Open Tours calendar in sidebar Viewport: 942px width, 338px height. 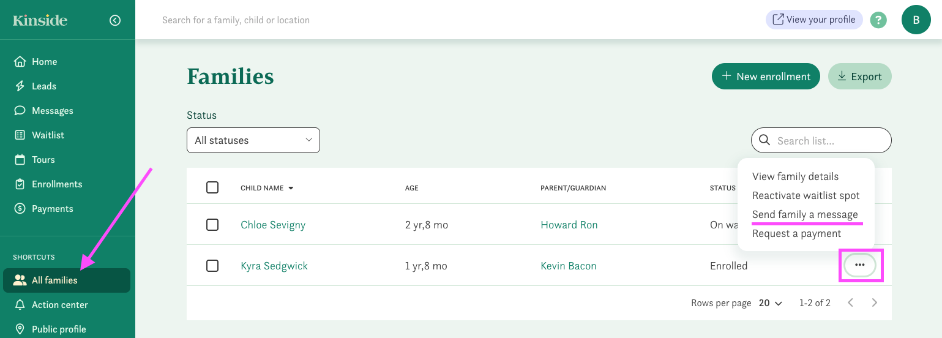click(43, 160)
